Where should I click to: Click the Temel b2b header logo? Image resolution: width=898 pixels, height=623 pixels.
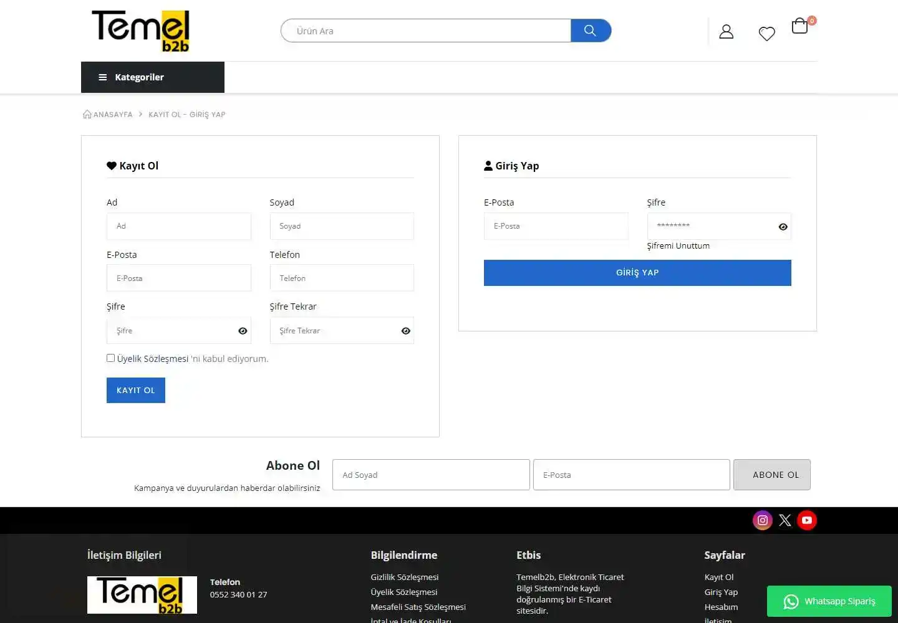[x=140, y=31]
